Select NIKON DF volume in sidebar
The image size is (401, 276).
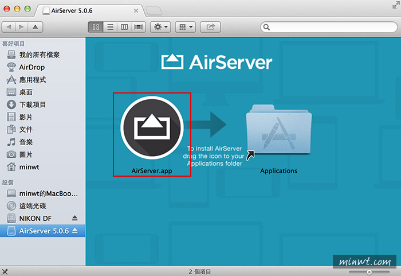pos(36,219)
